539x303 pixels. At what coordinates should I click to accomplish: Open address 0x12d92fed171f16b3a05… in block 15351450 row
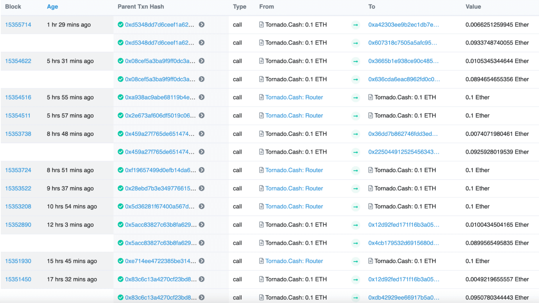point(404,279)
